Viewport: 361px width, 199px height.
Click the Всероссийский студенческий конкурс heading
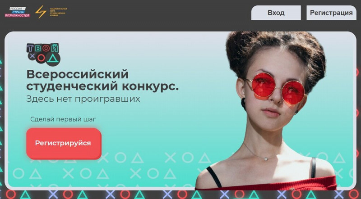(102, 80)
